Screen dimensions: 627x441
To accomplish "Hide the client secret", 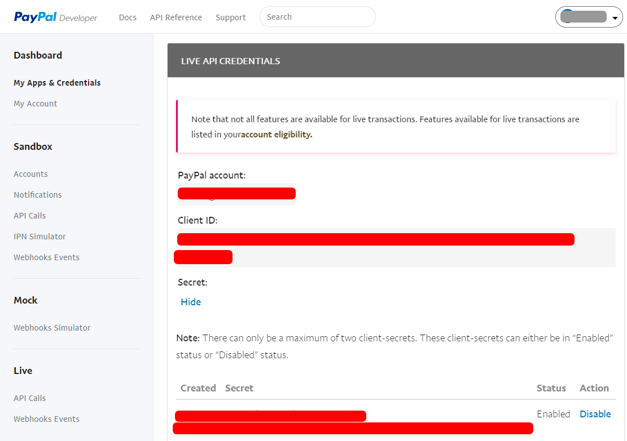I will click(x=191, y=302).
